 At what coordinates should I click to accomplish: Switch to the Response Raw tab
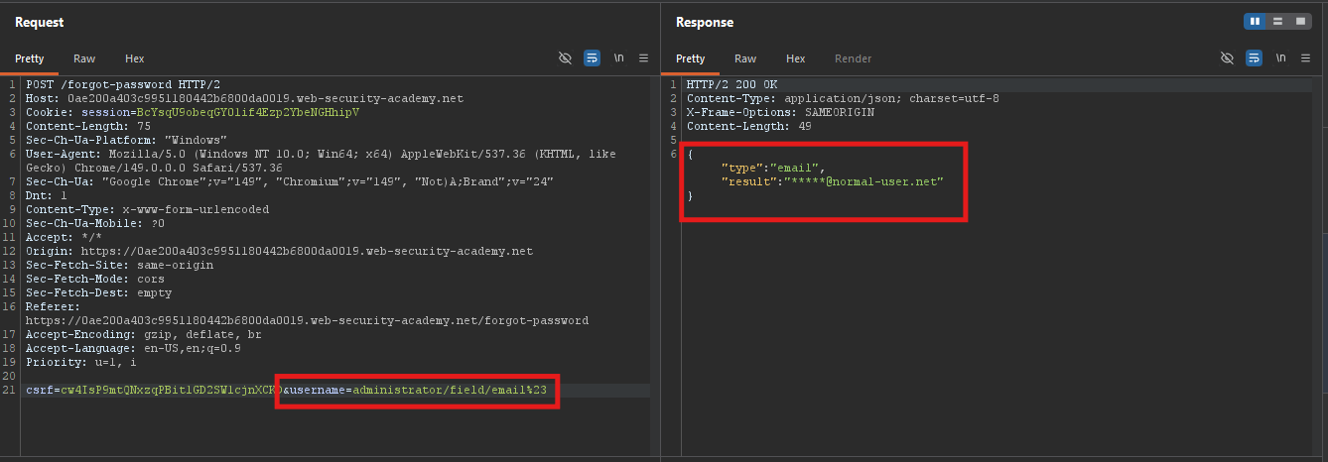[745, 58]
